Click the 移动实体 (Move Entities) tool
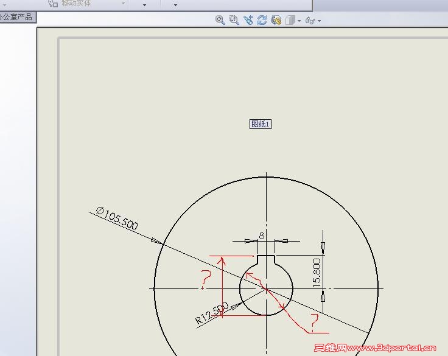 coord(69,4)
